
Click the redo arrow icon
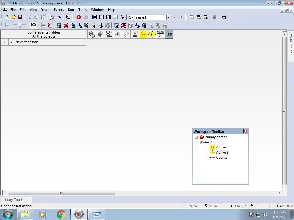coord(59,17)
